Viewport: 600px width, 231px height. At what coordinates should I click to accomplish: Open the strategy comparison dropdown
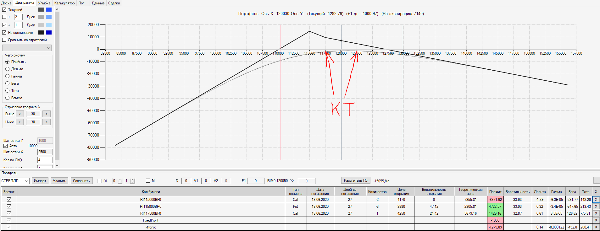[27, 48]
